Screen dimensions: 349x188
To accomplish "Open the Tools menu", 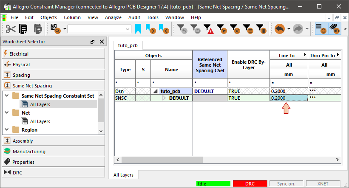I will click(x=153, y=17).
